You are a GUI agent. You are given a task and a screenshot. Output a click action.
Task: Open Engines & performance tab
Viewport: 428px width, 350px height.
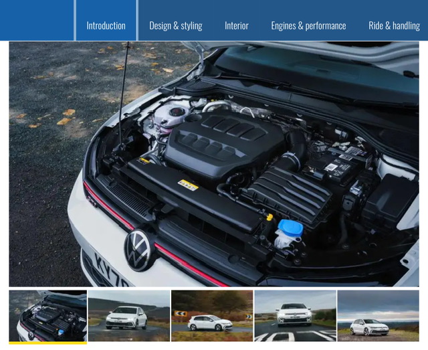pyautogui.click(x=308, y=25)
